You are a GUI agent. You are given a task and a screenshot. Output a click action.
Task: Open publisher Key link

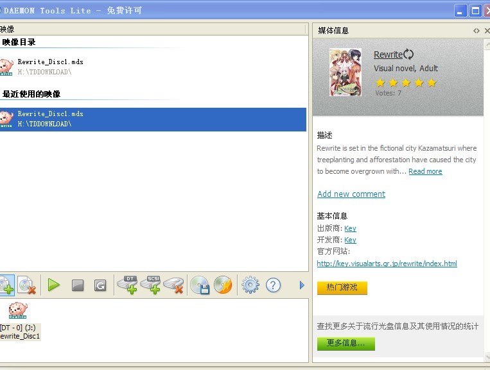(x=350, y=228)
